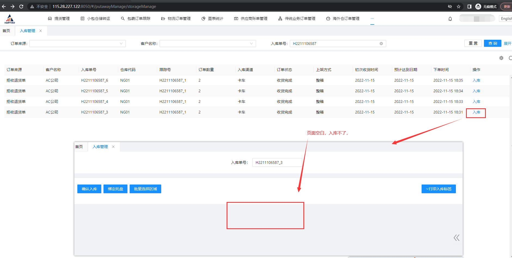Click the browser side panel icon
512x258 pixels.
tap(469, 7)
